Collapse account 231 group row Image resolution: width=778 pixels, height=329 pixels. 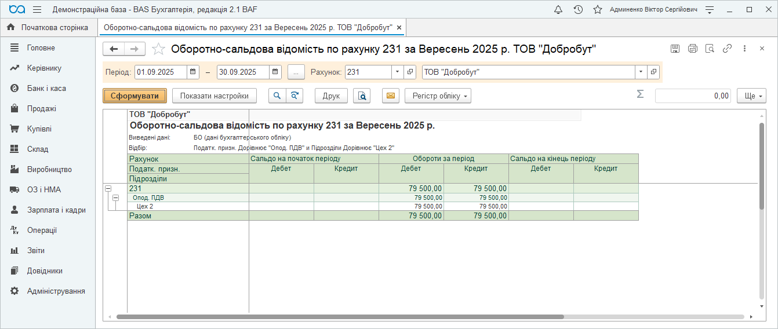pyautogui.click(x=108, y=189)
